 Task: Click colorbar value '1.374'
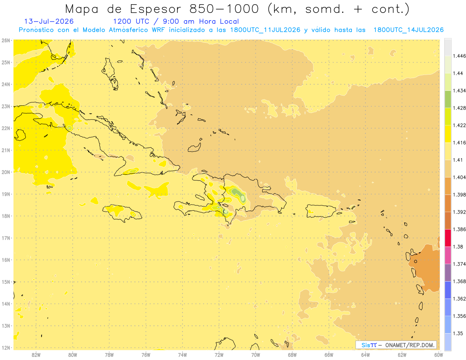tap(459, 264)
